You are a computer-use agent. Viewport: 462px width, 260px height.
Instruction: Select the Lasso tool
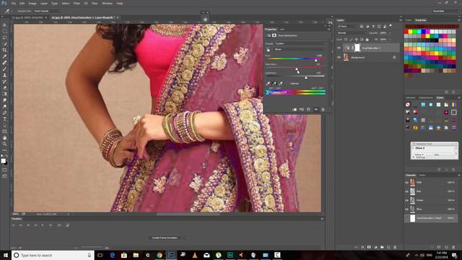(4, 38)
